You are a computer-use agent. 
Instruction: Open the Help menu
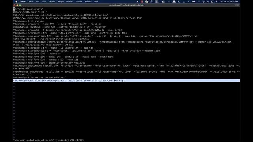(x=96, y=2)
